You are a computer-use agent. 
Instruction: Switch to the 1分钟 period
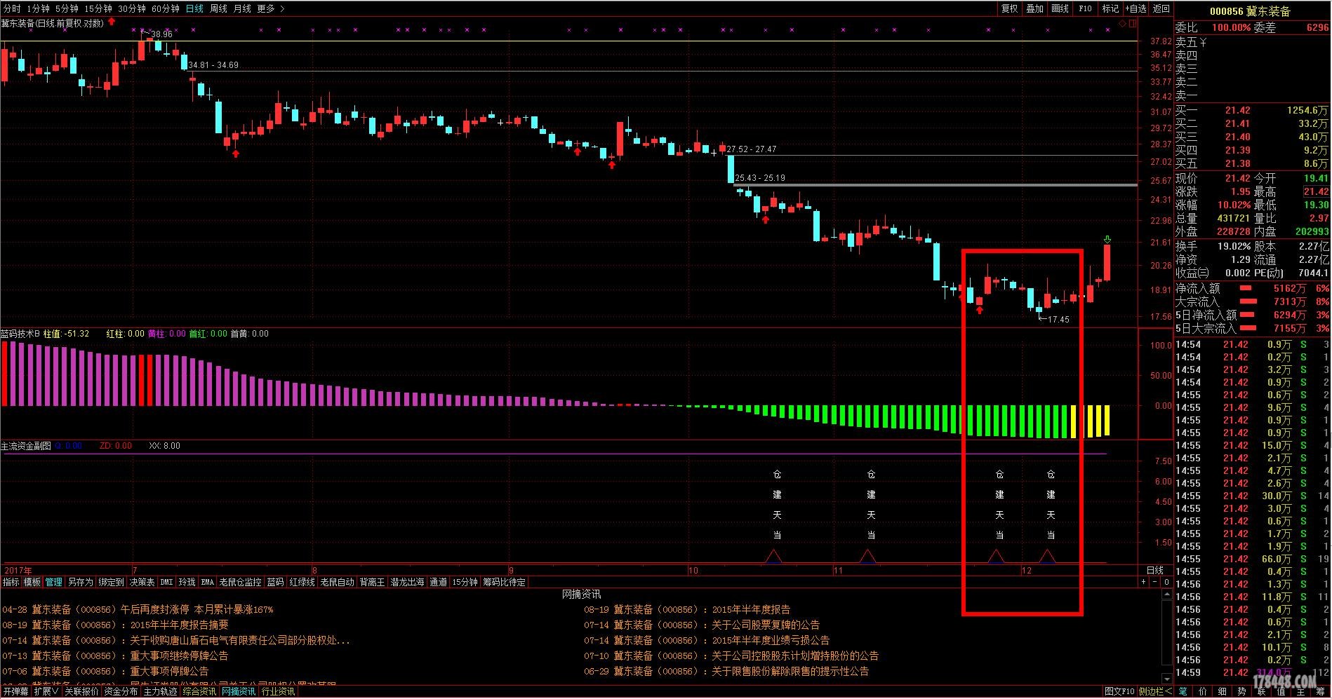coord(38,8)
